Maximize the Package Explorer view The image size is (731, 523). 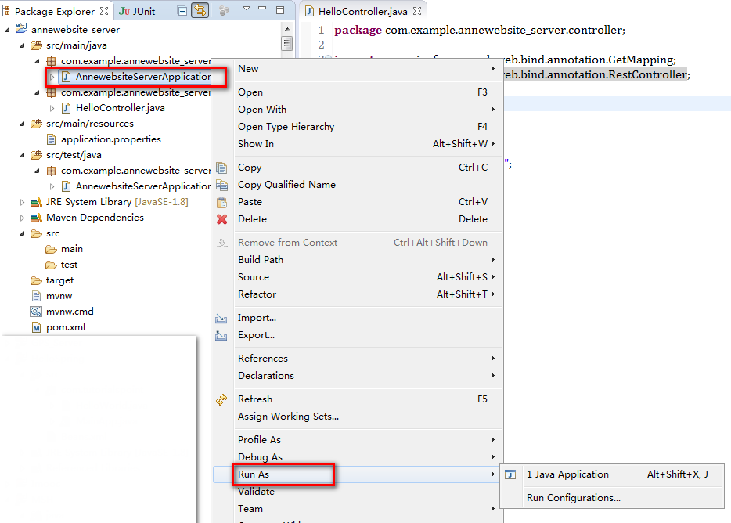[280, 10]
